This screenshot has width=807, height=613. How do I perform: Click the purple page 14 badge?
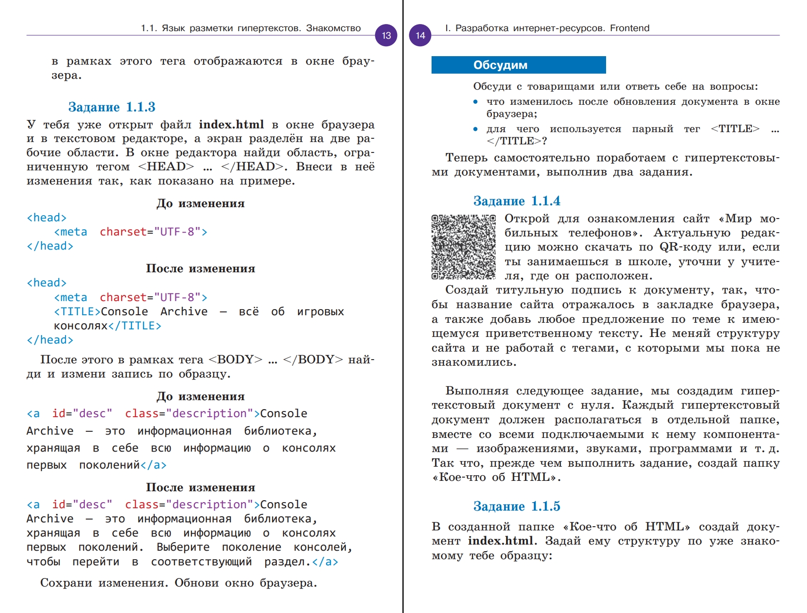pyautogui.click(x=420, y=35)
